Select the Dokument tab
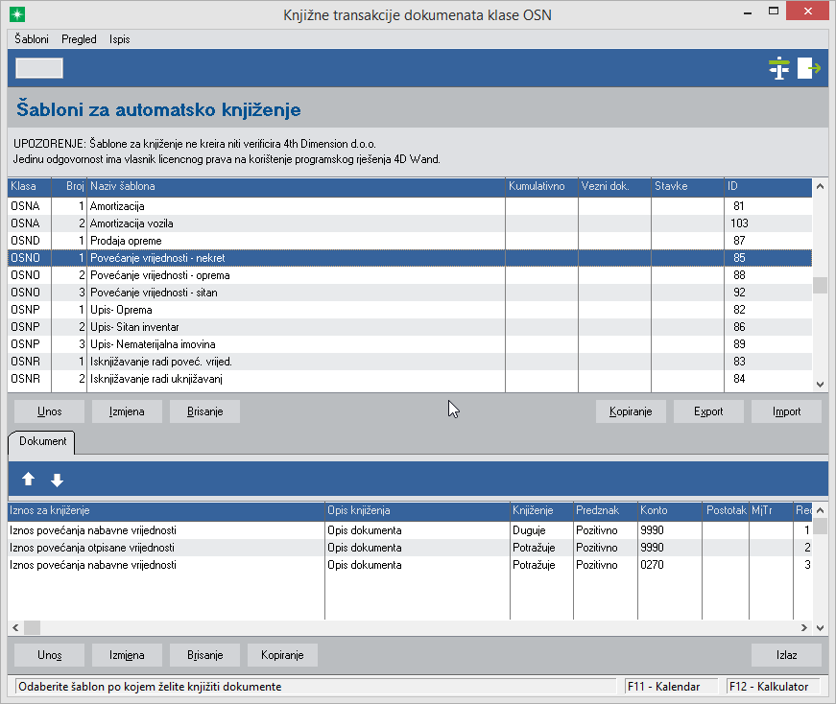This screenshot has height=704, width=836. click(42, 441)
